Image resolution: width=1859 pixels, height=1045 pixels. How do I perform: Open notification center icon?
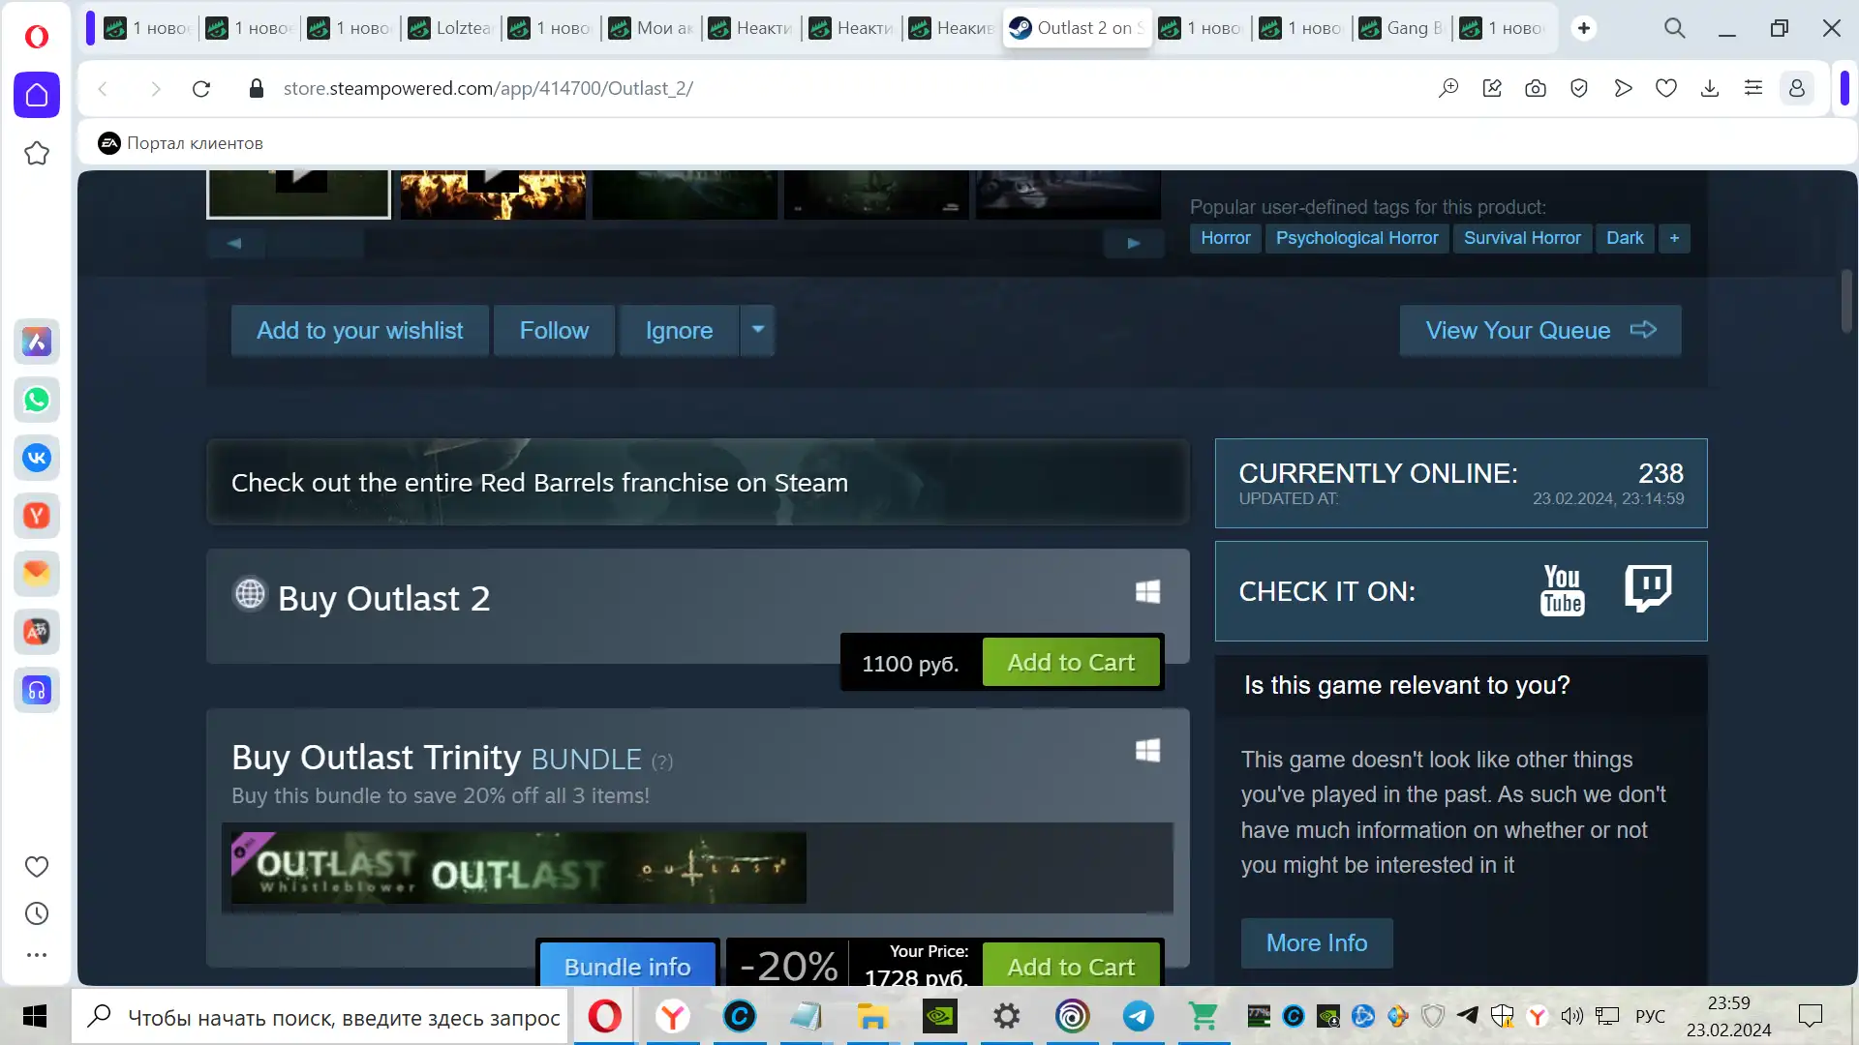[x=1810, y=1016]
